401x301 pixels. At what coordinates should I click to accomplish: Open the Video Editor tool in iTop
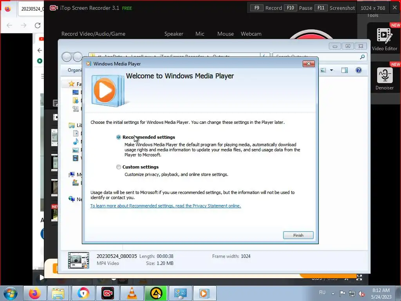click(385, 39)
